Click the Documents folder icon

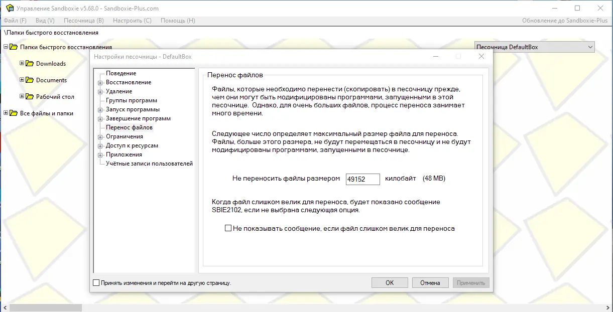pos(30,80)
